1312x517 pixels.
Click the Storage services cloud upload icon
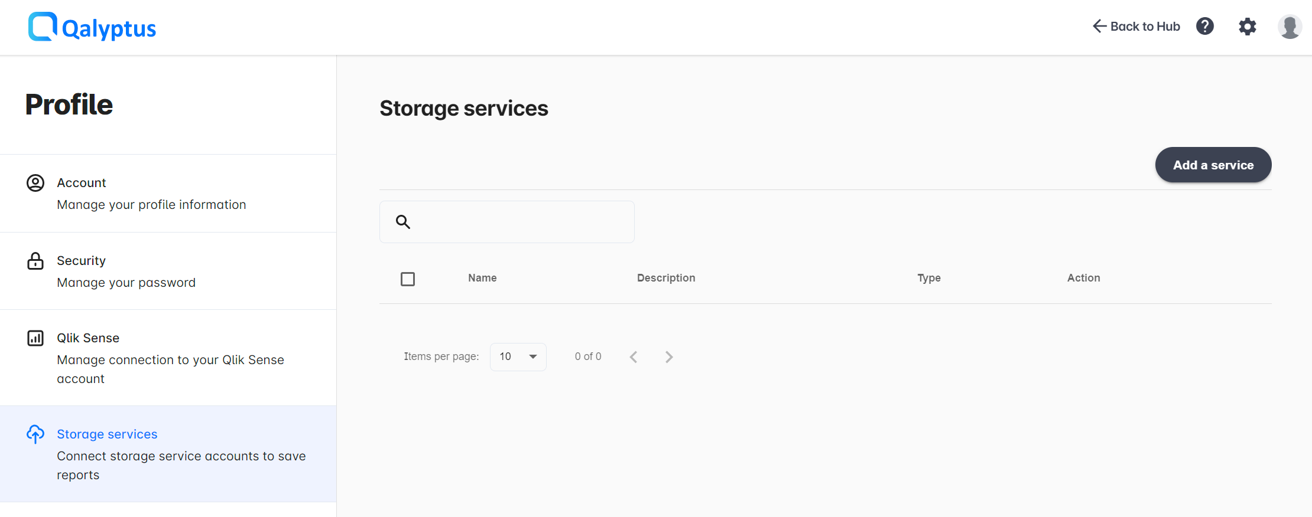pyautogui.click(x=35, y=434)
